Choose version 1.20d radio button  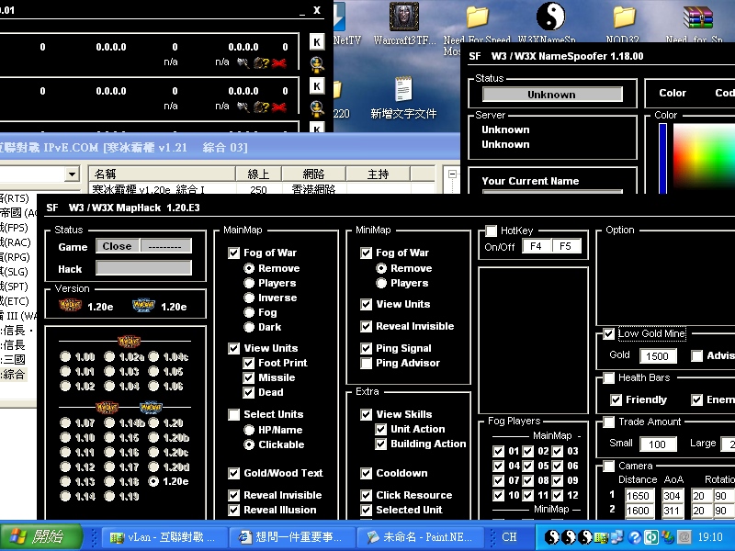[x=153, y=467]
